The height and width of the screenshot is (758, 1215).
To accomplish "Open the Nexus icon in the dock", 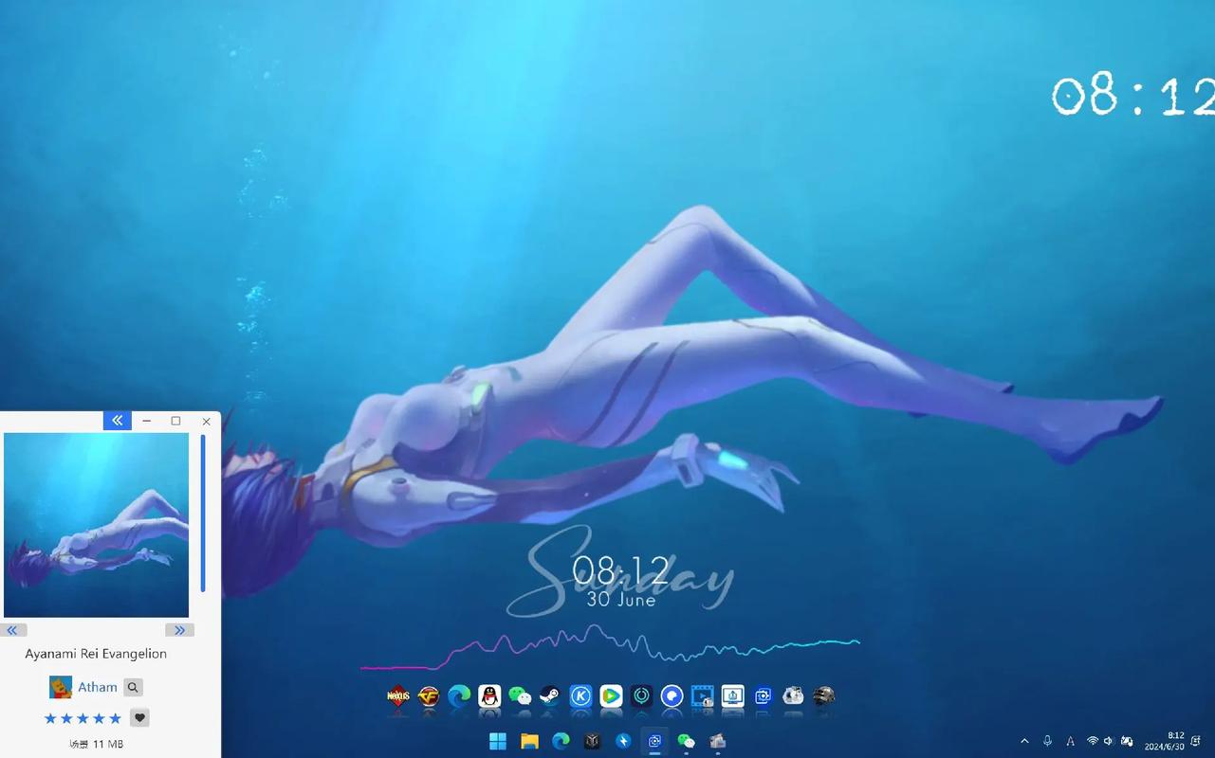I will click(x=398, y=696).
